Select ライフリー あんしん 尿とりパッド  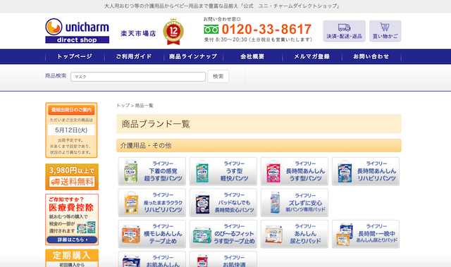(295, 234)
